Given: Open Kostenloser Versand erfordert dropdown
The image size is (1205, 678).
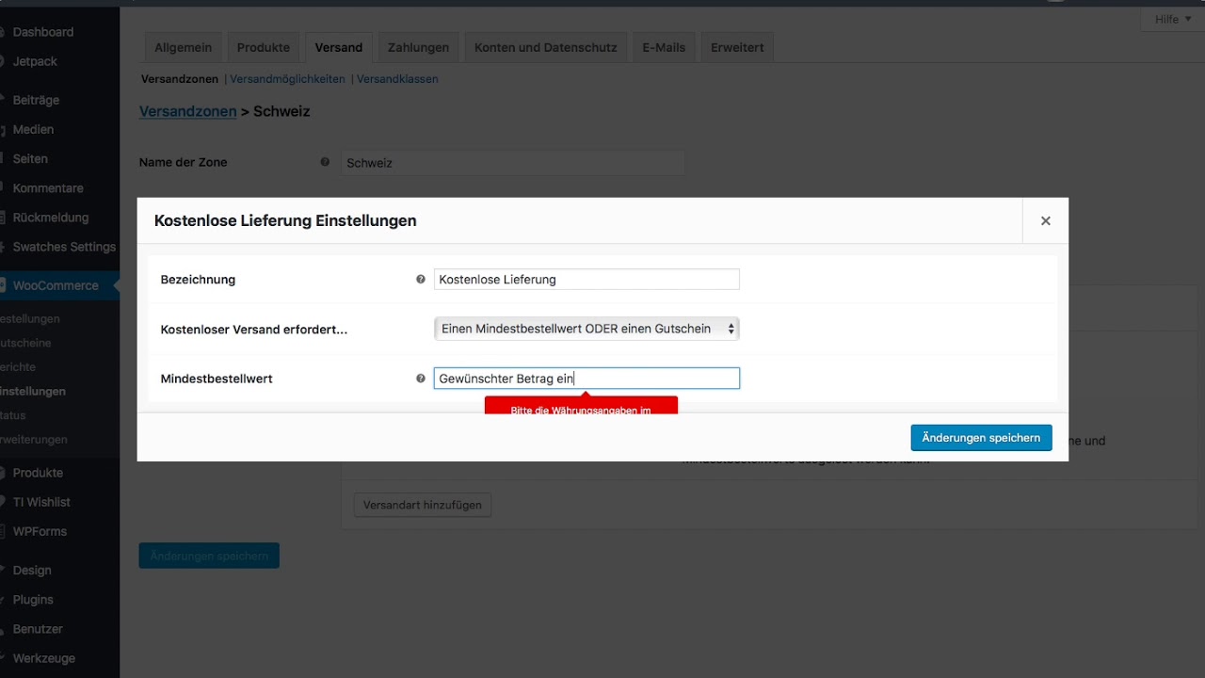Looking at the screenshot, I should [x=586, y=329].
